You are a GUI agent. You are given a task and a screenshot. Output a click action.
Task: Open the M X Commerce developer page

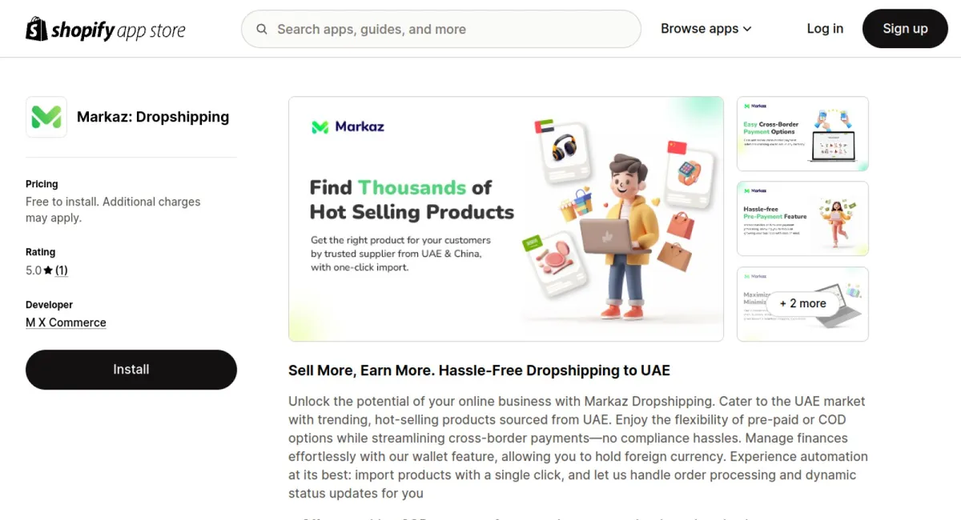(x=66, y=322)
